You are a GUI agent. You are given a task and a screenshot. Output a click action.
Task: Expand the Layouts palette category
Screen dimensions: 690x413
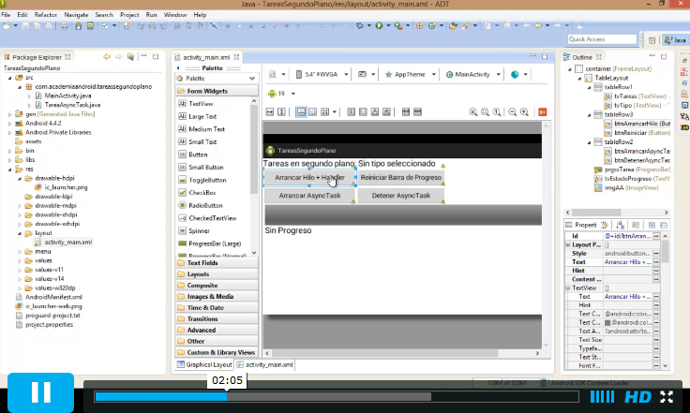click(x=217, y=274)
